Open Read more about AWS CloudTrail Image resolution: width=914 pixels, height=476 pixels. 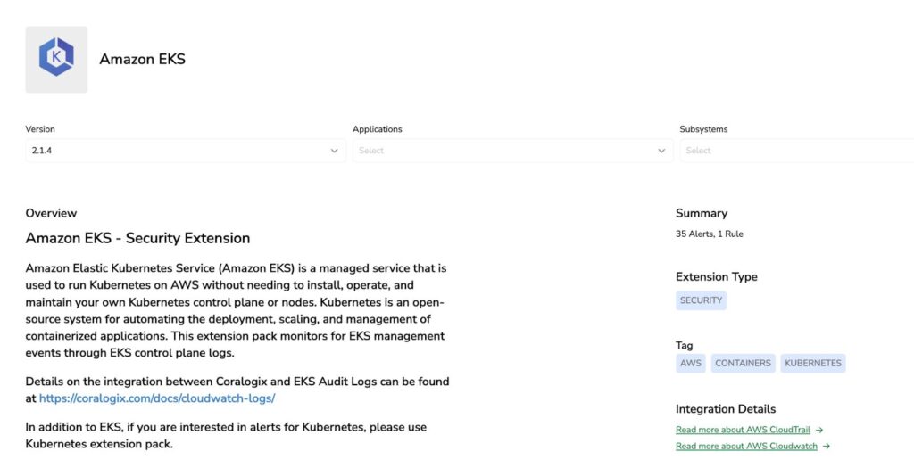(743, 430)
